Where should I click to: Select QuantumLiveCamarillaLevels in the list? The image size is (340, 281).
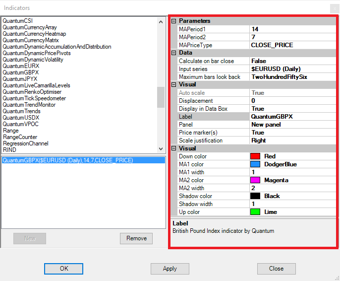[x=37, y=85]
